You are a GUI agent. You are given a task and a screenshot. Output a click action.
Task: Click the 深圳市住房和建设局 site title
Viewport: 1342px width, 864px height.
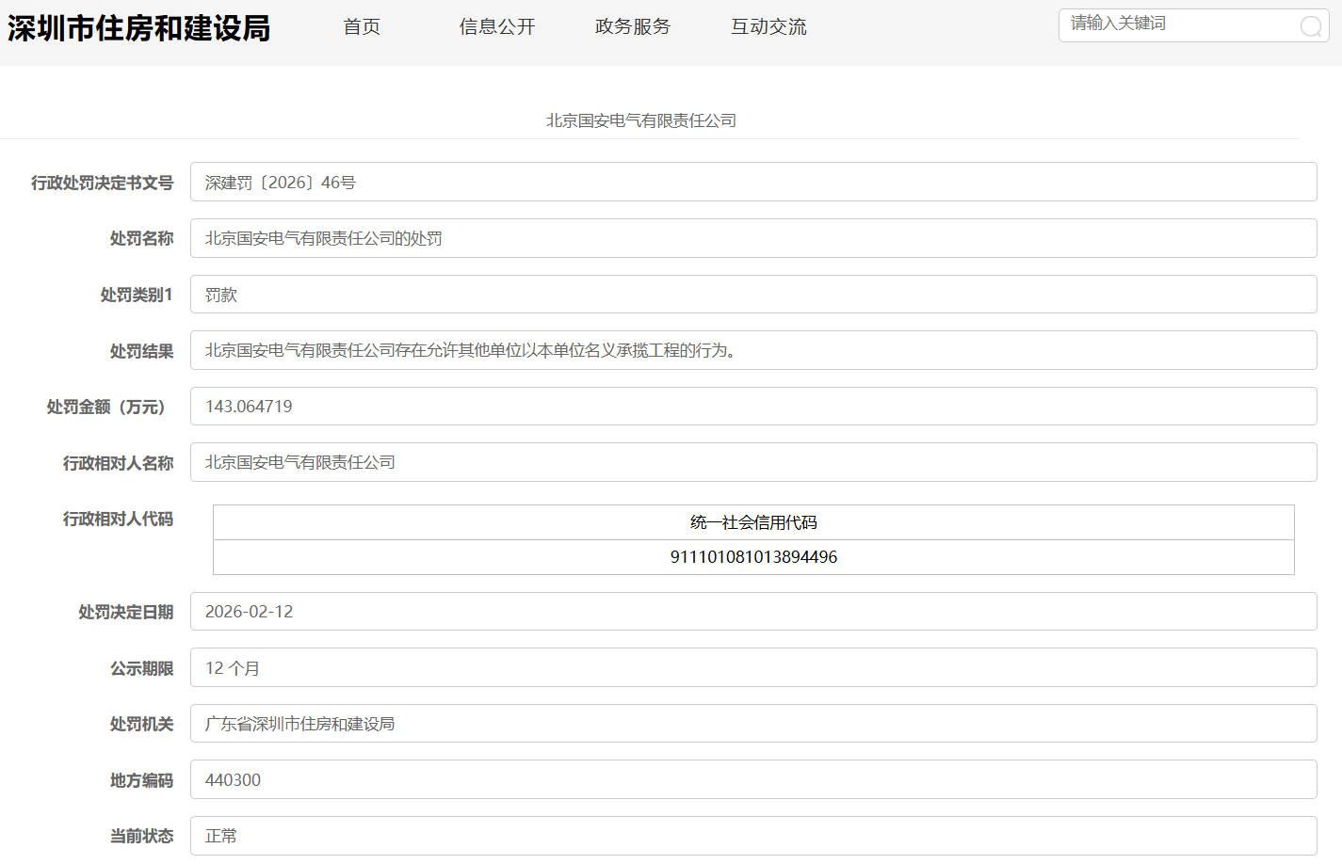[x=138, y=28]
